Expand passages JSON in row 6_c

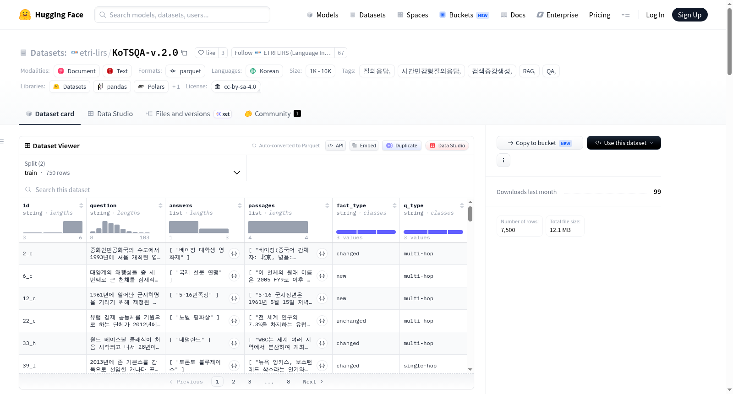322,276
